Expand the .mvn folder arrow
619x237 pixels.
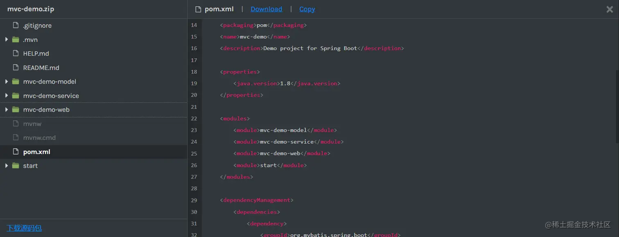[7, 40]
